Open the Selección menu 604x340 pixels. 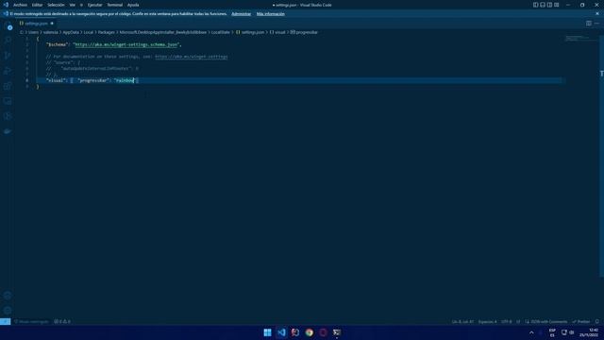click(x=56, y=5)
